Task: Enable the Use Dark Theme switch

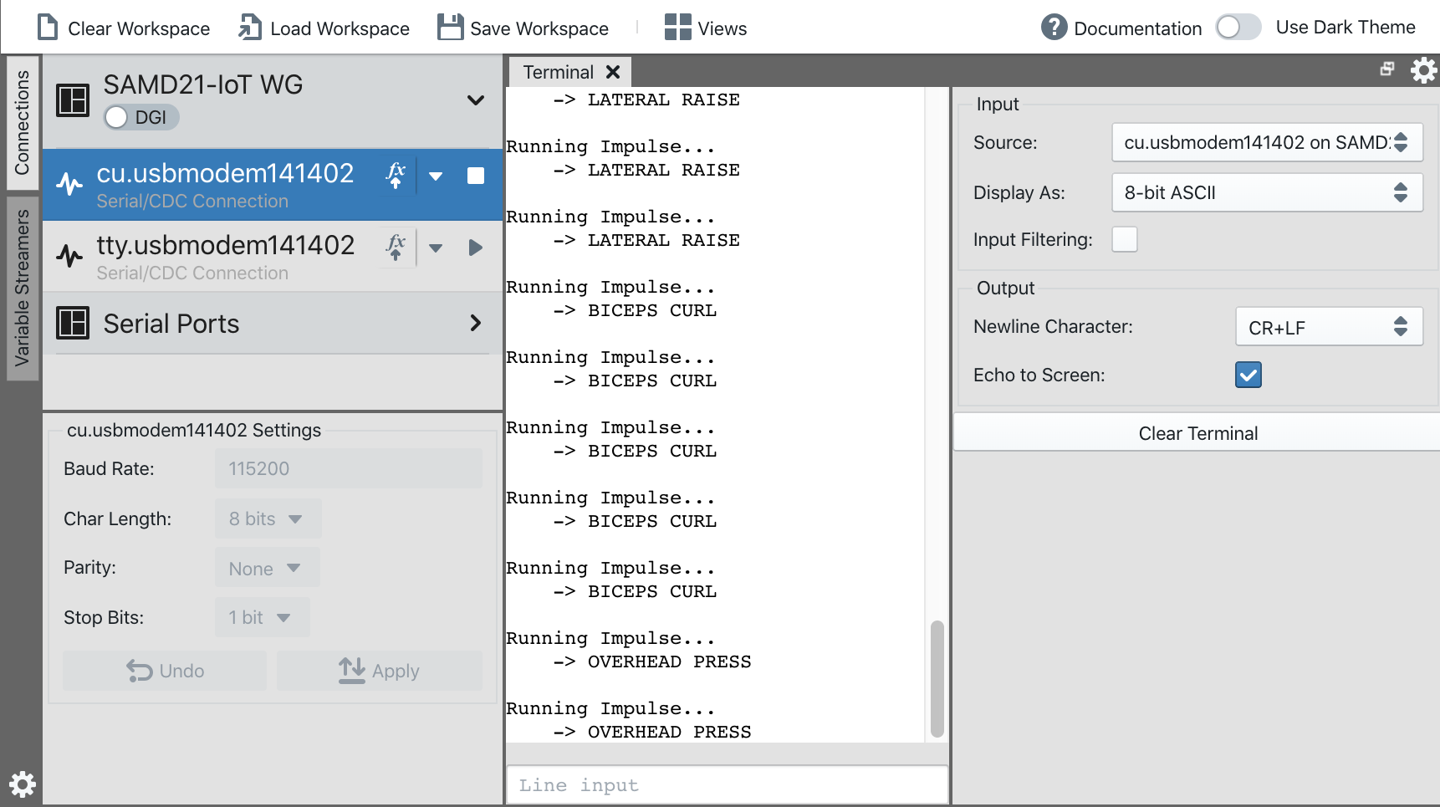Action: tap(1238, 28)
